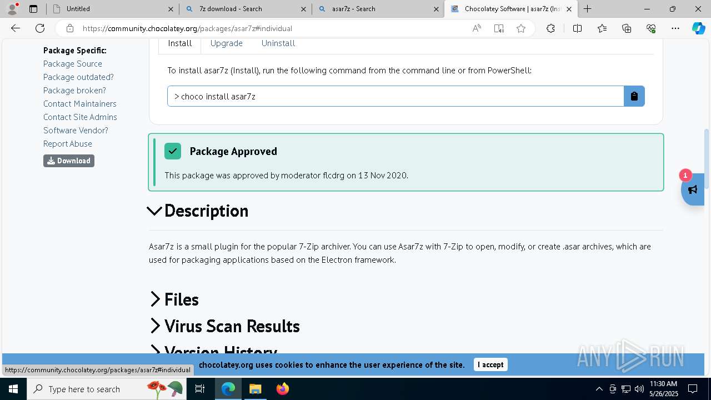
Task: Open the Extensions puzzle icon
Action: (550, 28)
